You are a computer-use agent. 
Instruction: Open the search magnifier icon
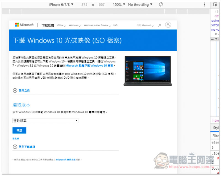[160, 25]
